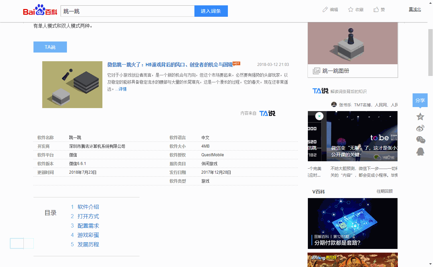View 往期回顾 in the V百科 section
433x267 pixels.
point(384,191)
